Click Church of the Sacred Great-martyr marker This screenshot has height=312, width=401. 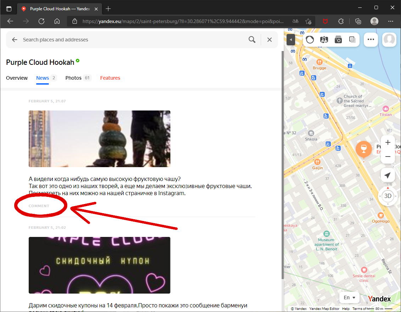[340, 101]
